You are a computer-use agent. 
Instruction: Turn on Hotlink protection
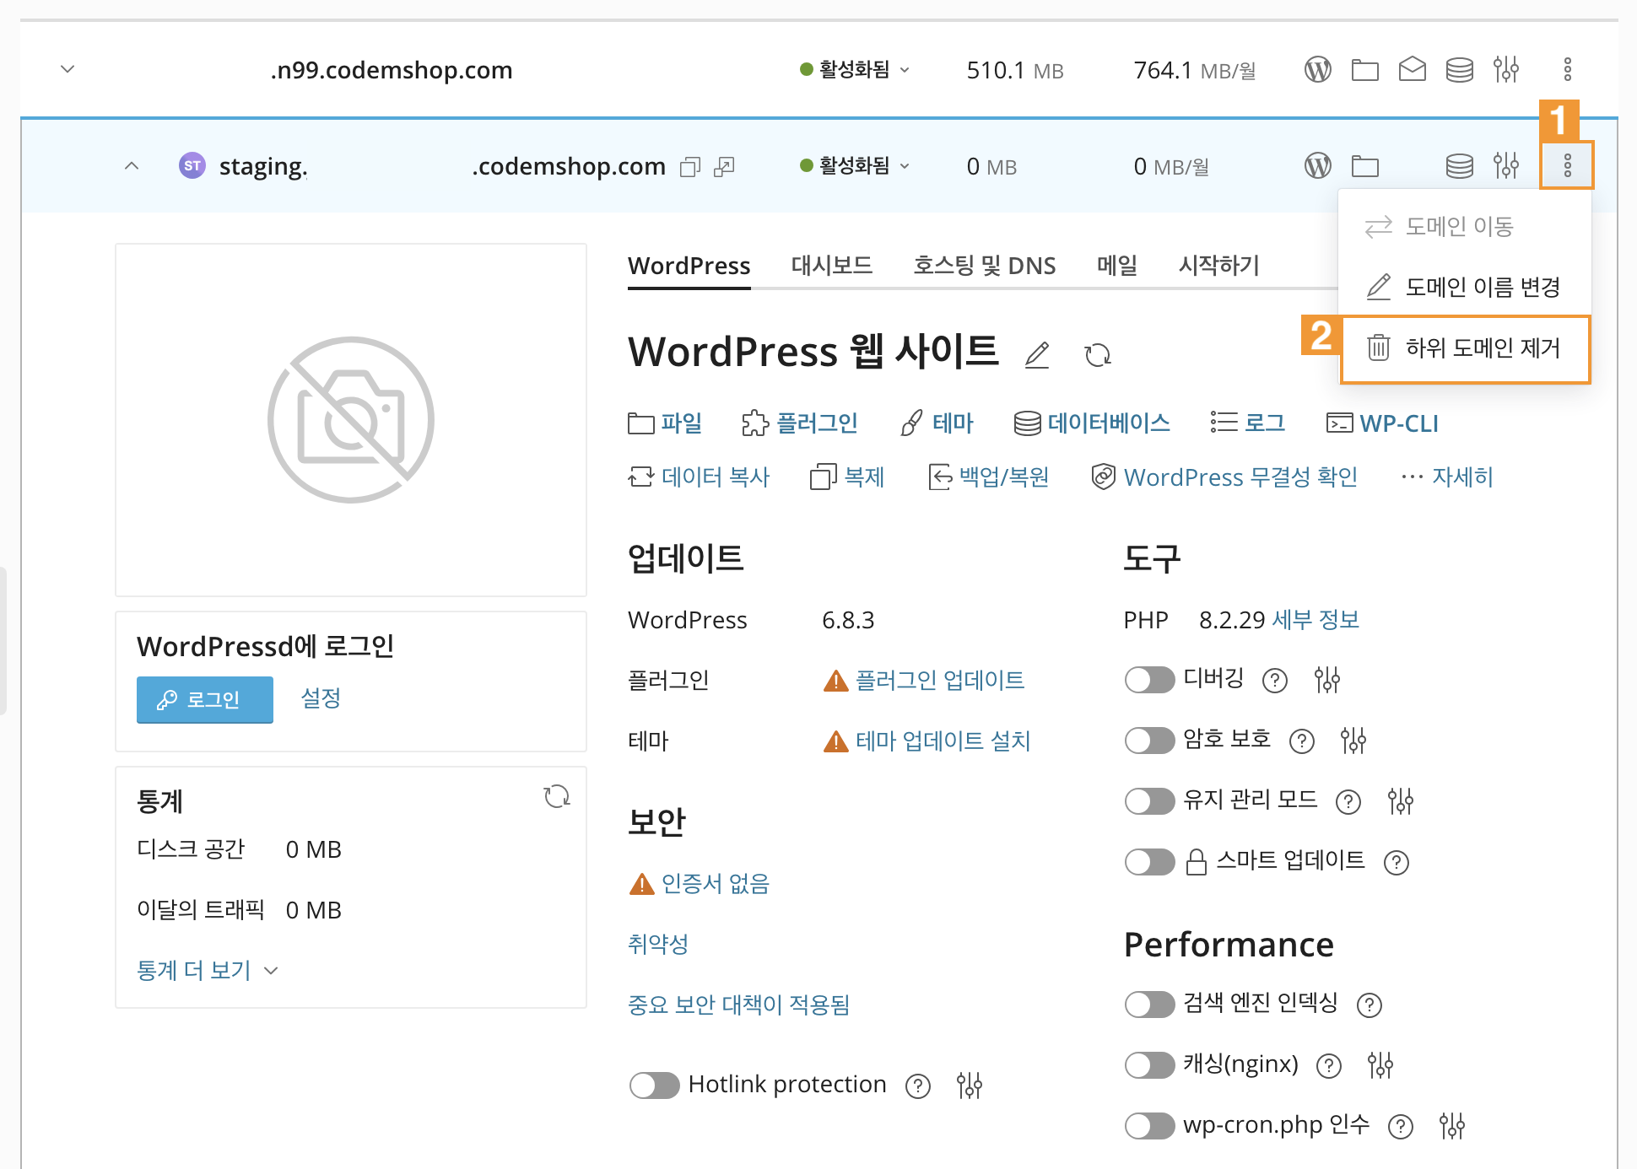pos(655,1085)
